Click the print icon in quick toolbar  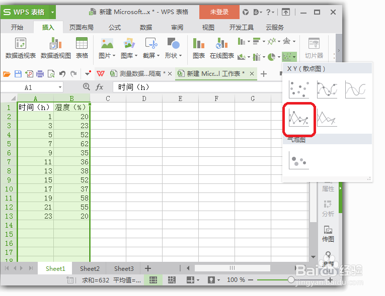40,74
